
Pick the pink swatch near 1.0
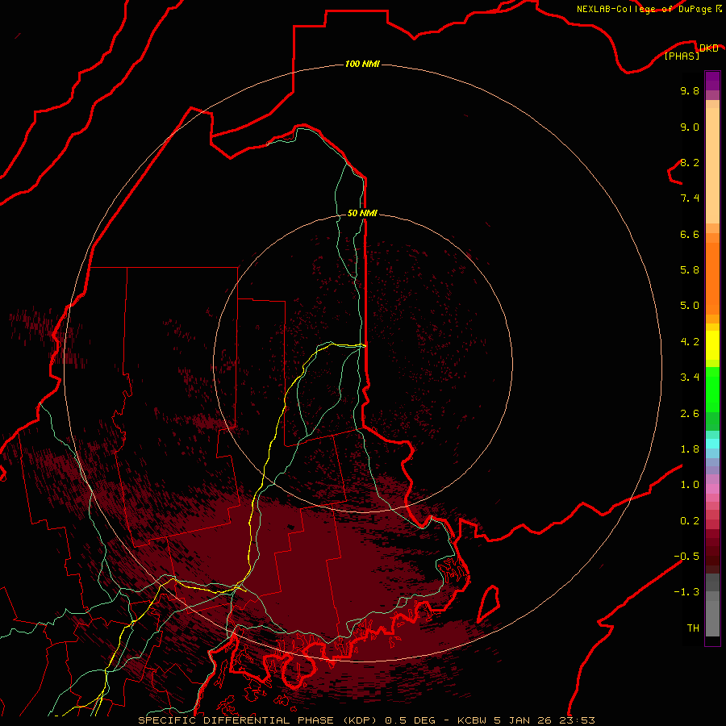712,489
